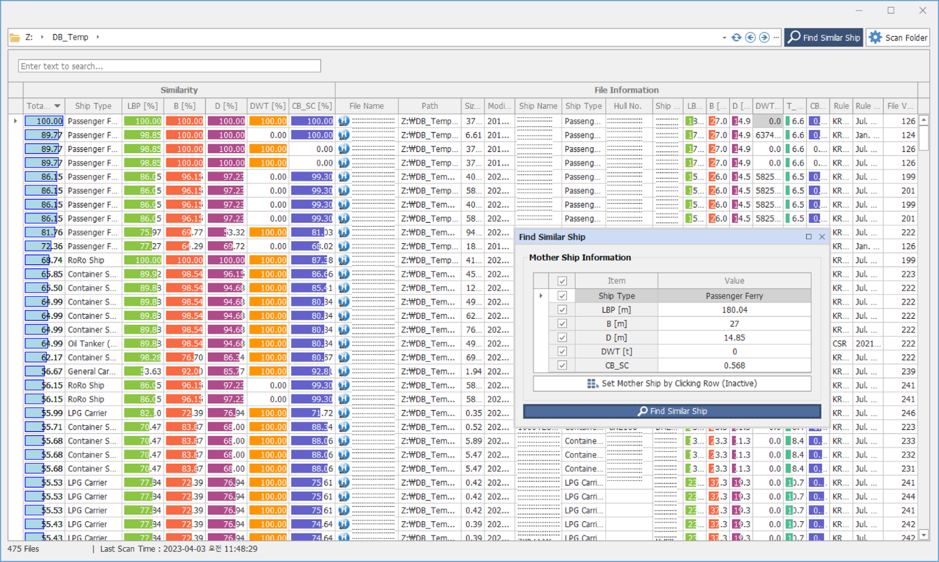Image resolution: width=939 pixels, height=562 pixels.
Task: Expand the breadcrumb arrow after Z:
Action: [x=42, y=37]
